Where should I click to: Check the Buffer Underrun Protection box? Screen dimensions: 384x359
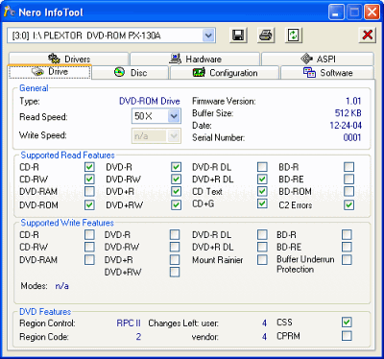pyautogui.click(x=347, y=259)
